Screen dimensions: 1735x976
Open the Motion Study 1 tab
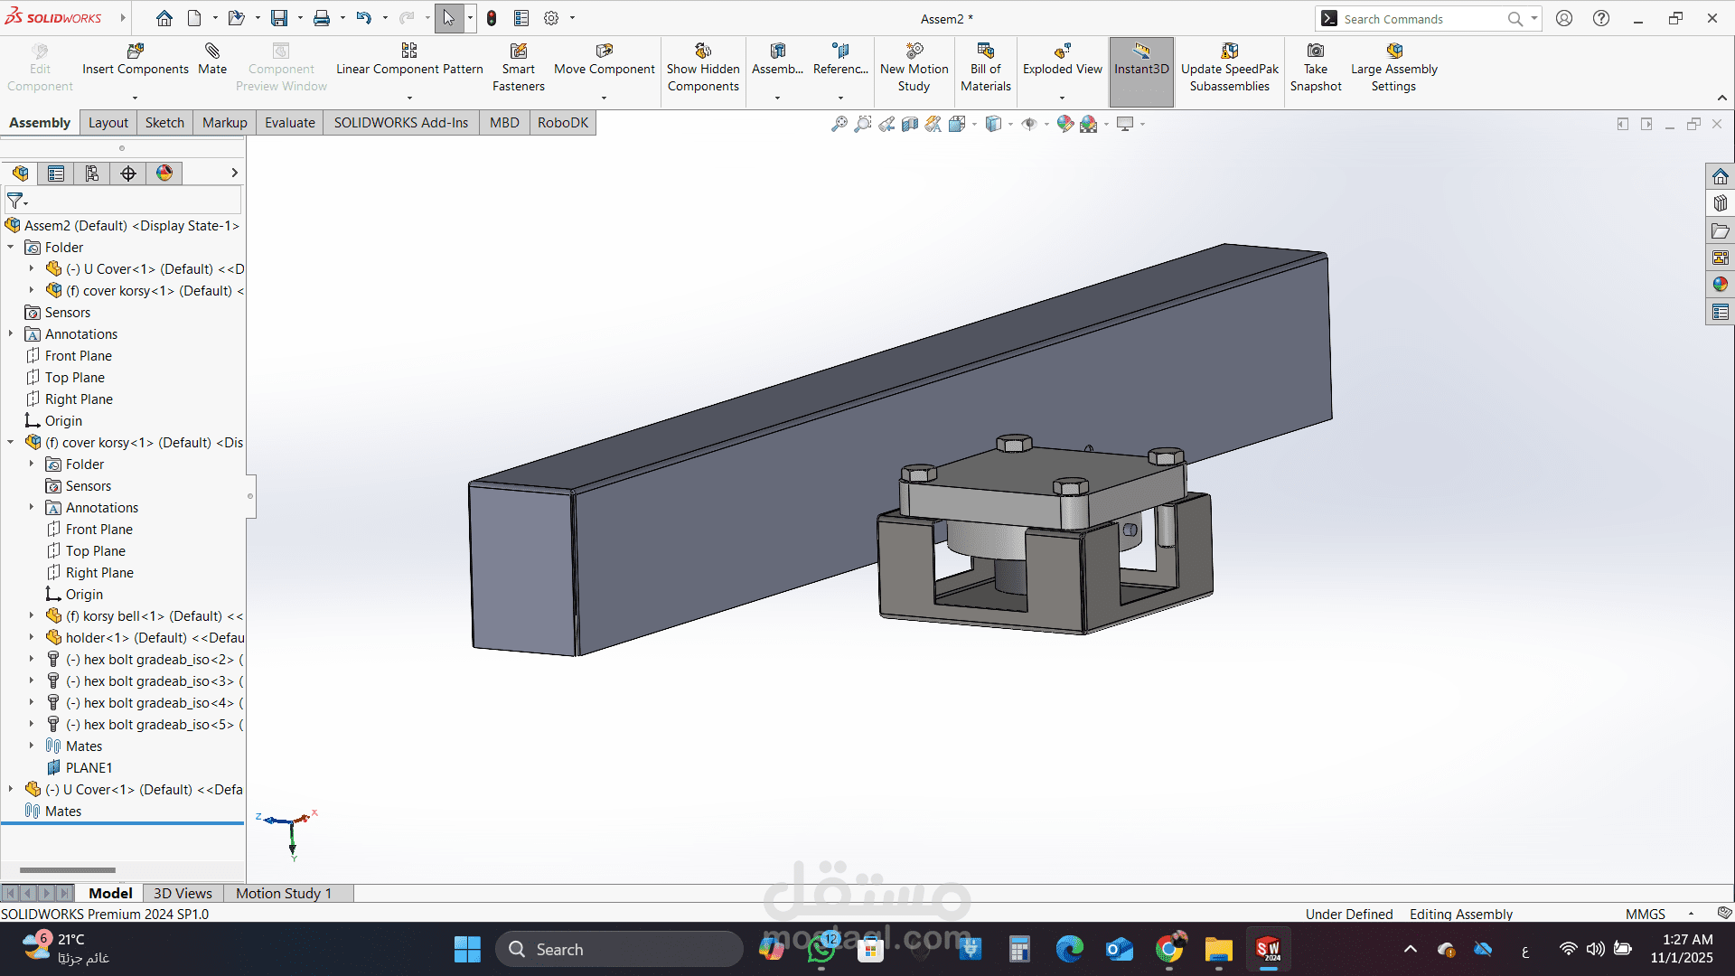(284, 893)
